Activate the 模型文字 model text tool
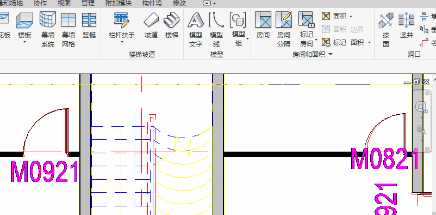Image resolution: width=436 pixels, height=215 pixels. [196, 29]
